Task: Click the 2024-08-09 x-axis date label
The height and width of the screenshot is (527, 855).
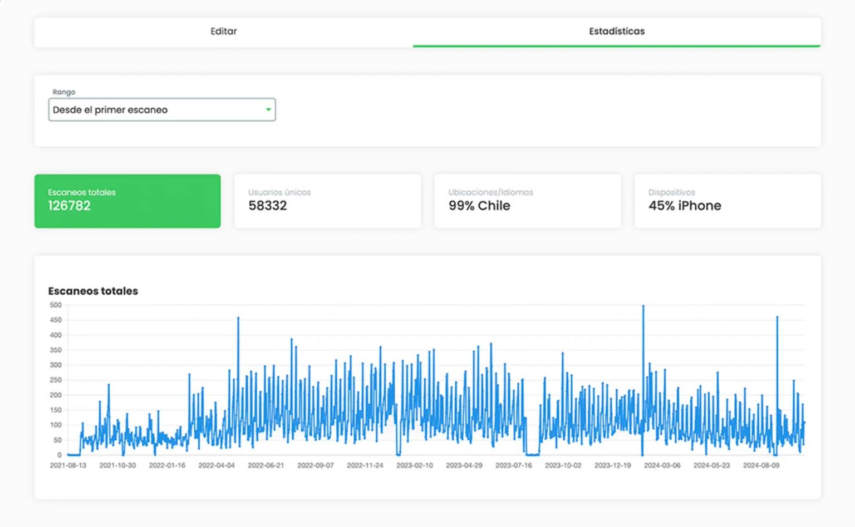Action: pos(761,465)
